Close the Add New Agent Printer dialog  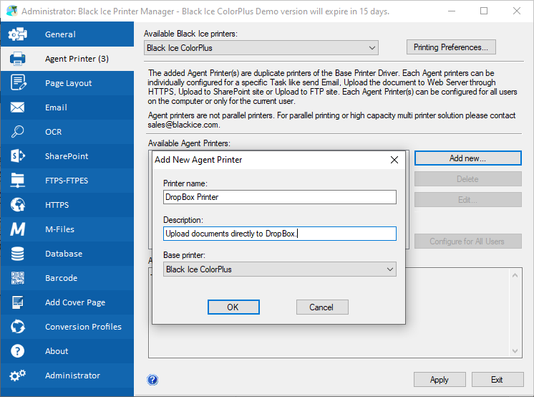[x=394, y=160]
